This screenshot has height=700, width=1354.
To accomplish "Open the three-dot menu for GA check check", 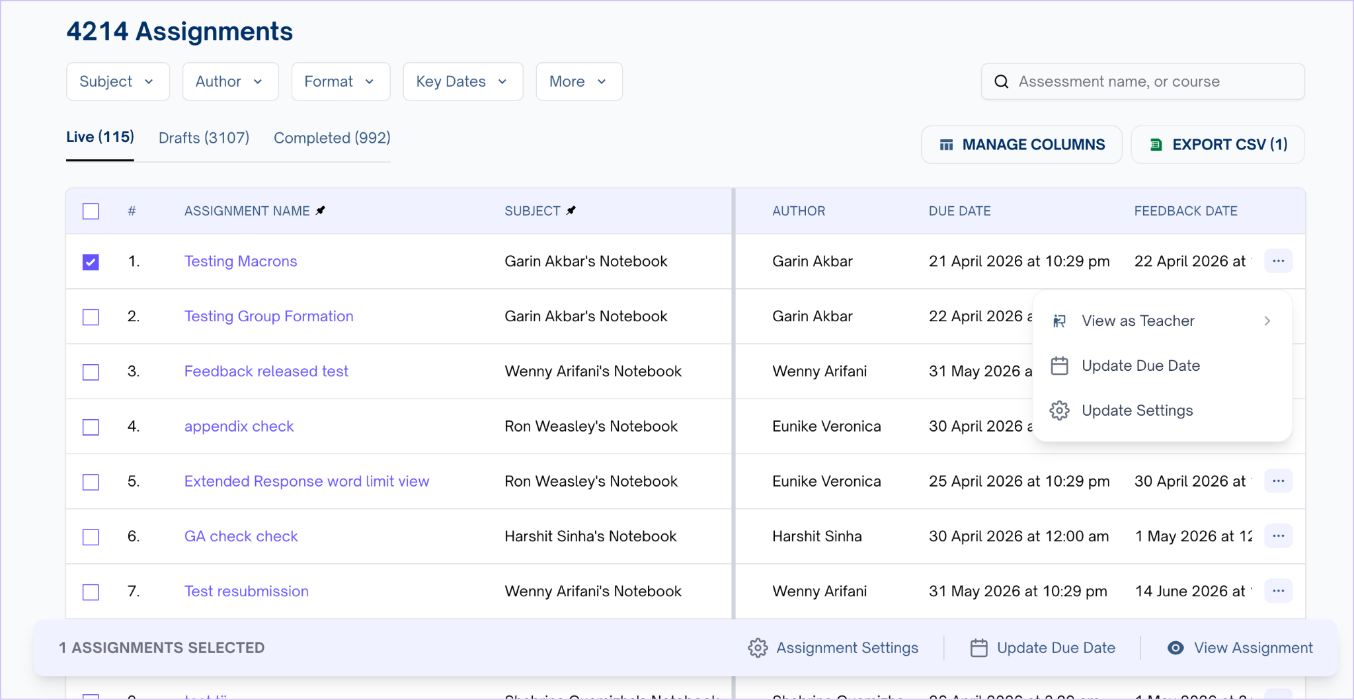I will tap(1278, 536).
